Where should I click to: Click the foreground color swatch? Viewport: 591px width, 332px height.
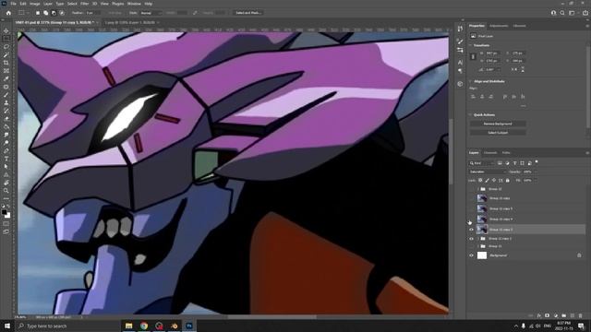pos(4,212)
